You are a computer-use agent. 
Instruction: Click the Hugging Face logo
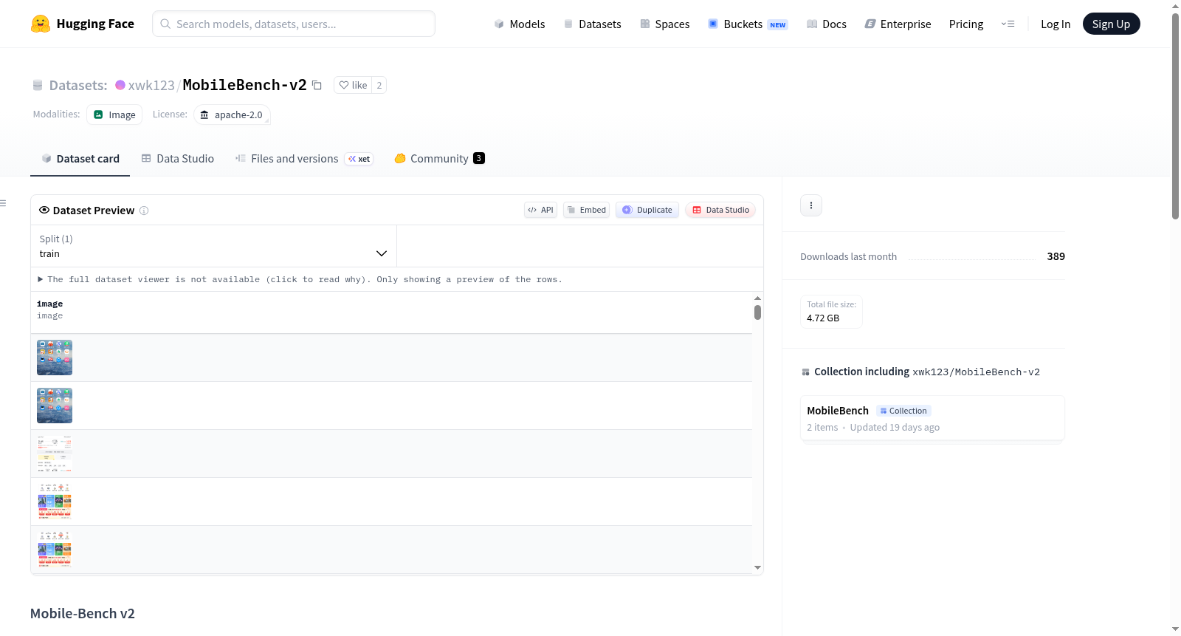pyautogui.click(x=83, y=24)
